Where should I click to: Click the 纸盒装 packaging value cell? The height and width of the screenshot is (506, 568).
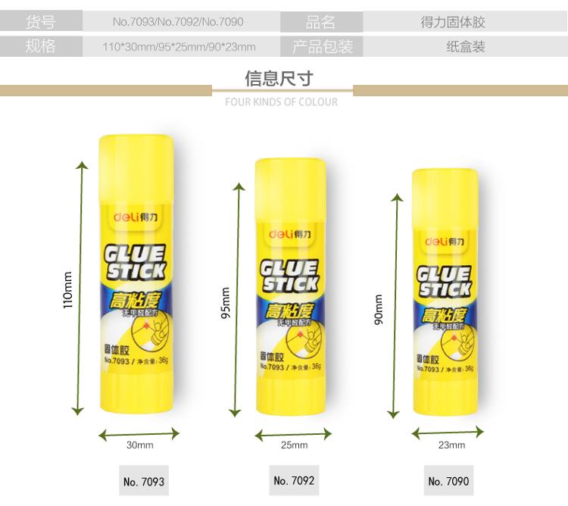tap(466, 46)
